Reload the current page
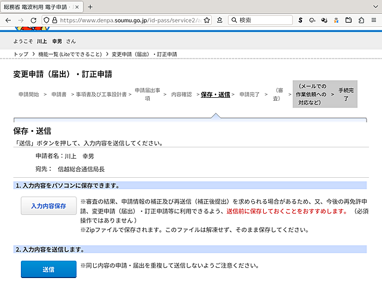This screenshot has height=284, width=382. [x=34, y=20]
